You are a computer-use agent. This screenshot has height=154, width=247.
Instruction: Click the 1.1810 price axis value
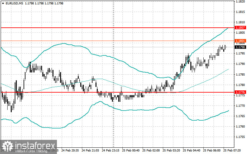pos(240,22)
